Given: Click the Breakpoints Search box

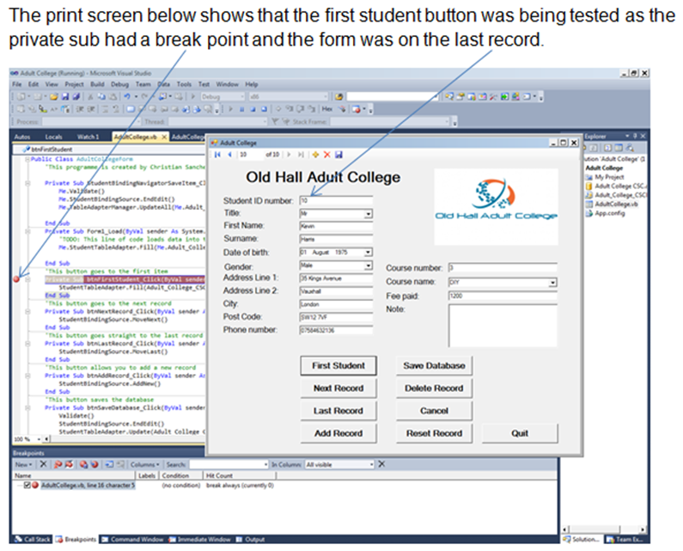Looking at the screenshot, I should (x=229, y=465).
